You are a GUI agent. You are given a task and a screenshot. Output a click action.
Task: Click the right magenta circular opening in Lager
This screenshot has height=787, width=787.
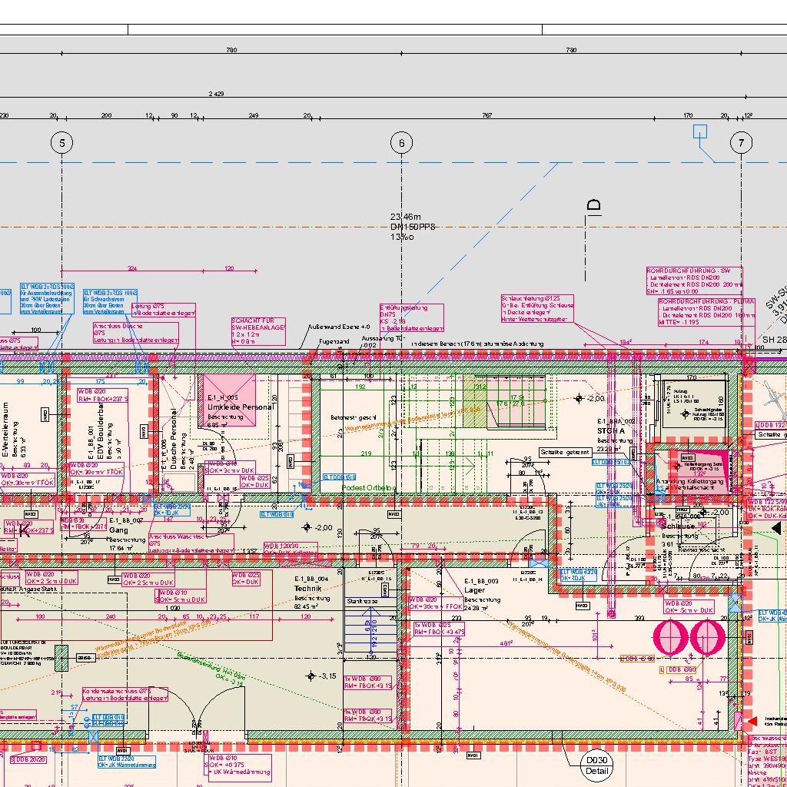(707, 637)
